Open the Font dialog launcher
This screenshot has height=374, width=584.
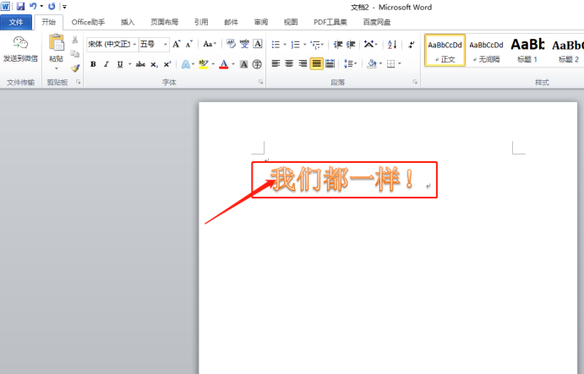[260, 82]
